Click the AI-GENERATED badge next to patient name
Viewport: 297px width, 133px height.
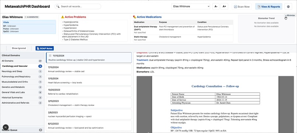pyautogui.click(x=32, y=17)
